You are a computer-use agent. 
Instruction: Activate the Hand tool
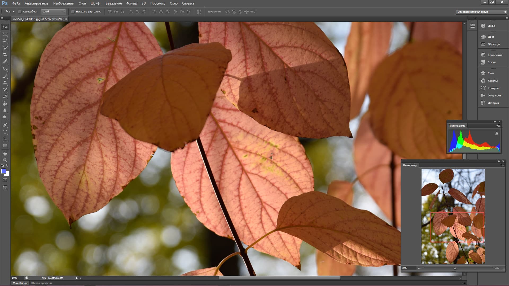click(x=5, y=153)
